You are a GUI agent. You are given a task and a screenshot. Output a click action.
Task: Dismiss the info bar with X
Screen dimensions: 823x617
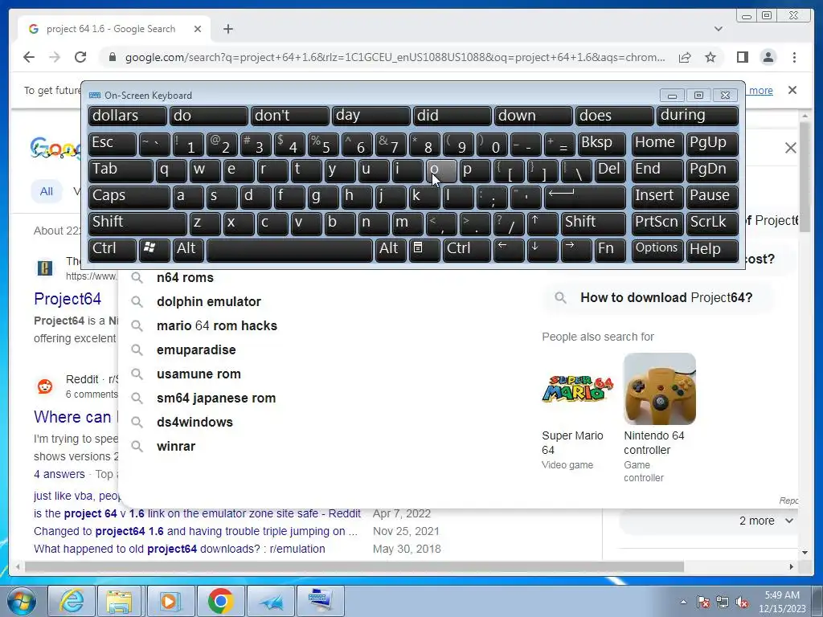tap(792, 90)
